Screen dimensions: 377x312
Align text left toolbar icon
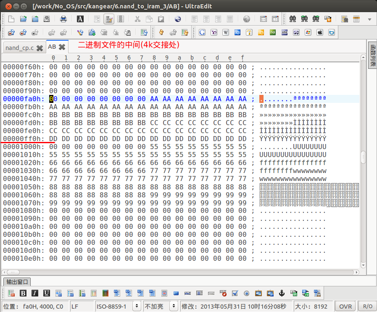(x=195, y=19)
